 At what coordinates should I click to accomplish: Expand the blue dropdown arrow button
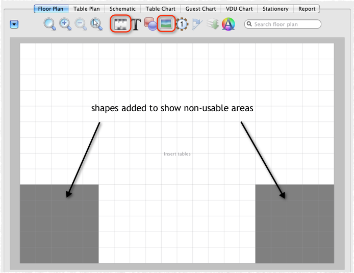pos(14,24)
